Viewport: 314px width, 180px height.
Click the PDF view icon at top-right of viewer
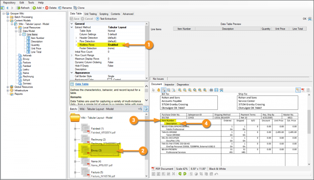pos(303,90)
